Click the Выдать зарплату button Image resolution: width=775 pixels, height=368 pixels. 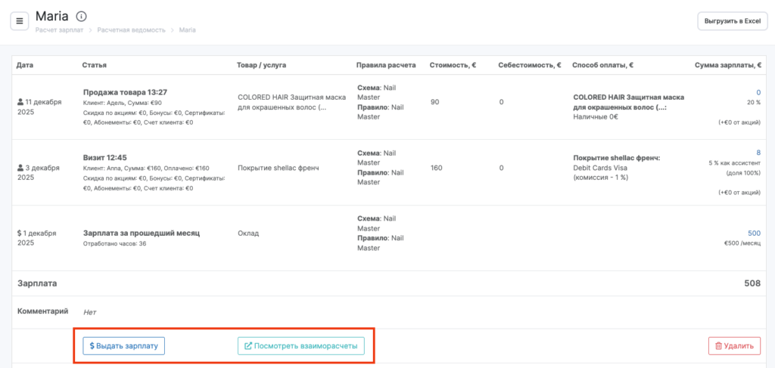pos(123,346)
